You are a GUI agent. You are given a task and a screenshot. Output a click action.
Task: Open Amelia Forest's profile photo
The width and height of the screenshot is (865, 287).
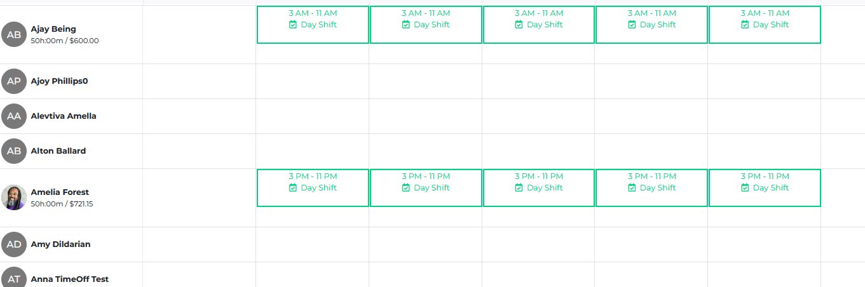click(x=14, y=197)
